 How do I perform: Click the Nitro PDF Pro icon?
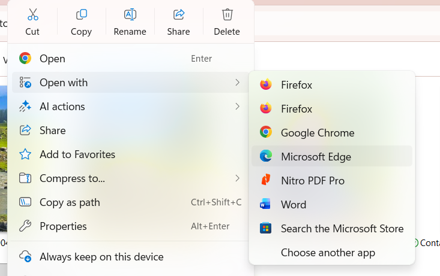tap(266, 180)
